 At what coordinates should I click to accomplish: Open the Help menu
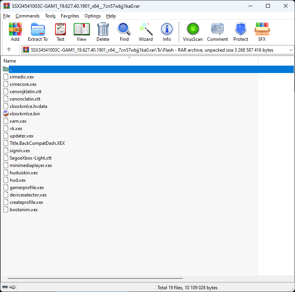click(x=111, y=16)
